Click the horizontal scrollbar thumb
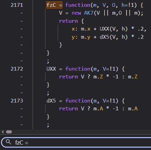Screen dimensions: 151x150 [9, 132]
